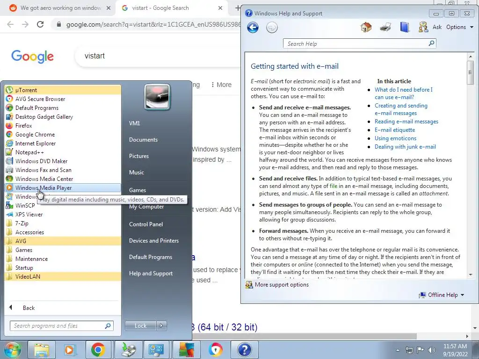Expand the AVG folder
Viewport: 479px width, 359px height.
(x=63, y=241)
